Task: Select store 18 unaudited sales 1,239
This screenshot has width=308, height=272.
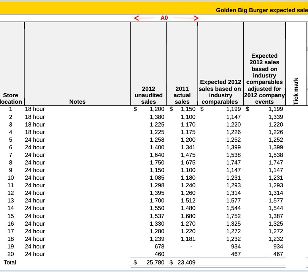Action: pyautogui.click(x=157, y=239)
